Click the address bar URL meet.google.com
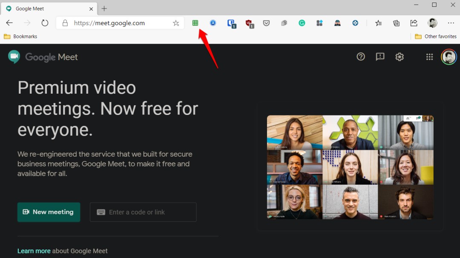Screen dimensions: 460x258 click(109, 23)
